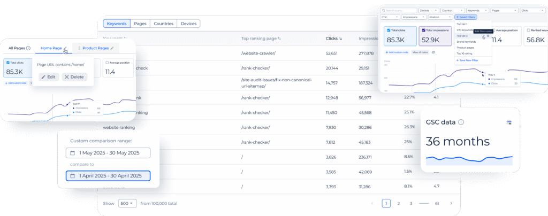The height and width of the screenshot is (216, 548).
Task: Click the search magnifier icon in query box
Action: (383, 11)
